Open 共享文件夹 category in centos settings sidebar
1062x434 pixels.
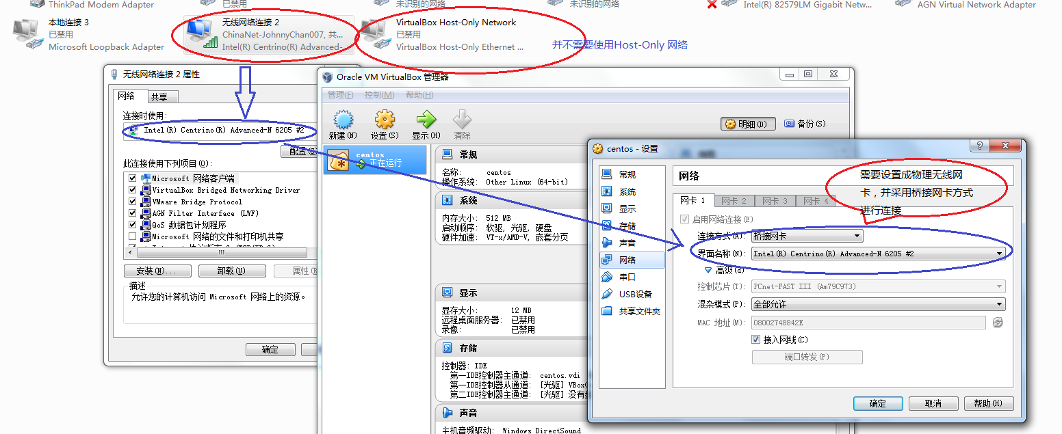click(631, 311)
